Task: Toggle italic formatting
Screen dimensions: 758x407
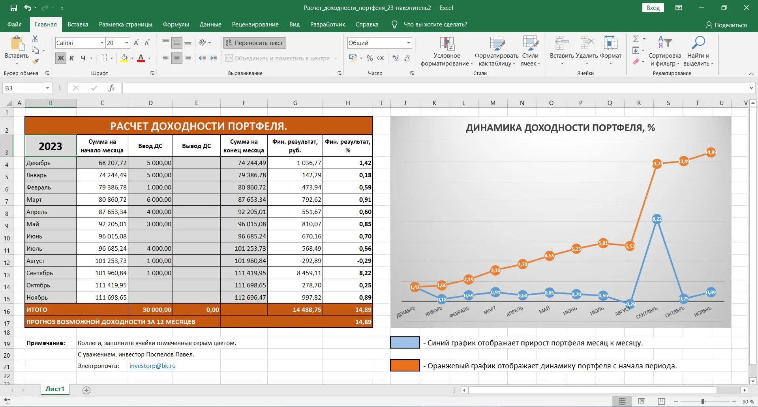Action: click(72, 58)
